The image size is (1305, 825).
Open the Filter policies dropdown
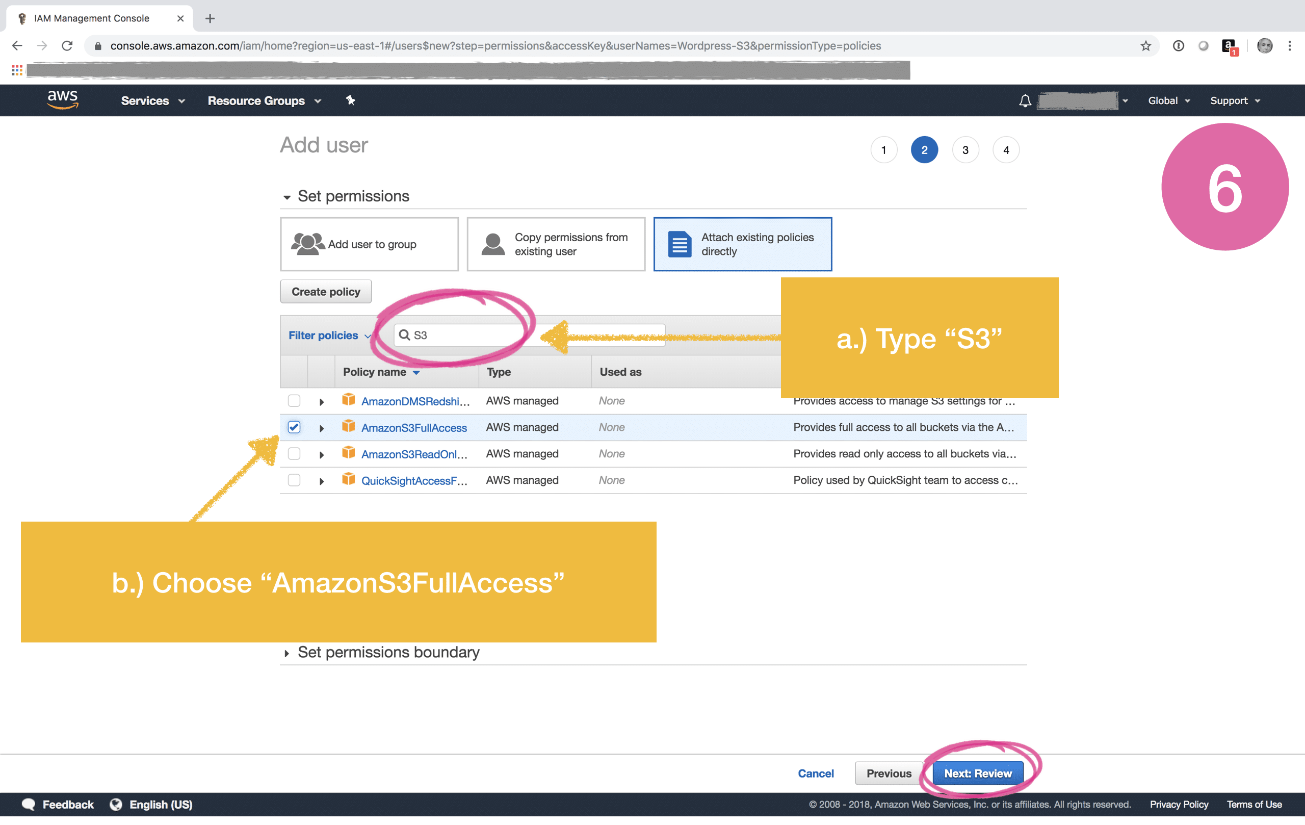[x=329, y=336]
